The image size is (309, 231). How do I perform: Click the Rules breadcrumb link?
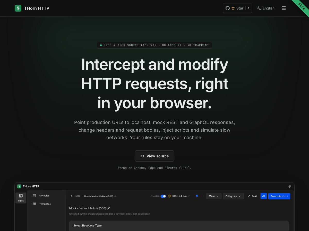(x=78, y=196)
